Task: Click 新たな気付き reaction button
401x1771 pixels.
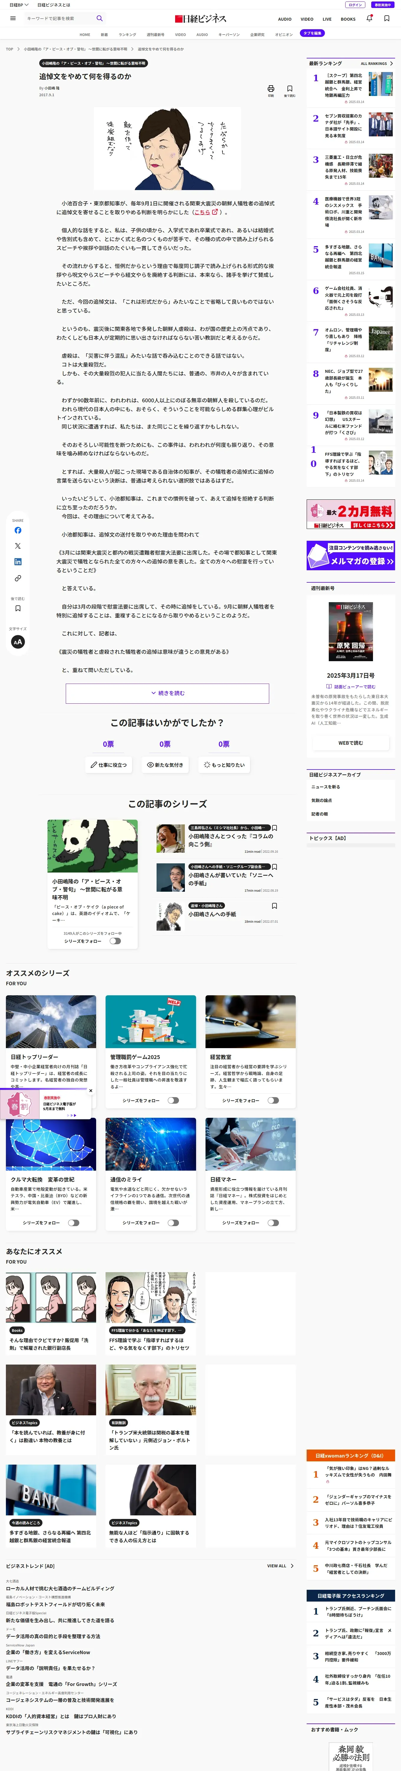Action: coord(165,764)
